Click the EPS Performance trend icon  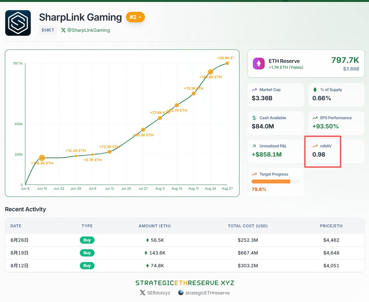click(315, 118)
